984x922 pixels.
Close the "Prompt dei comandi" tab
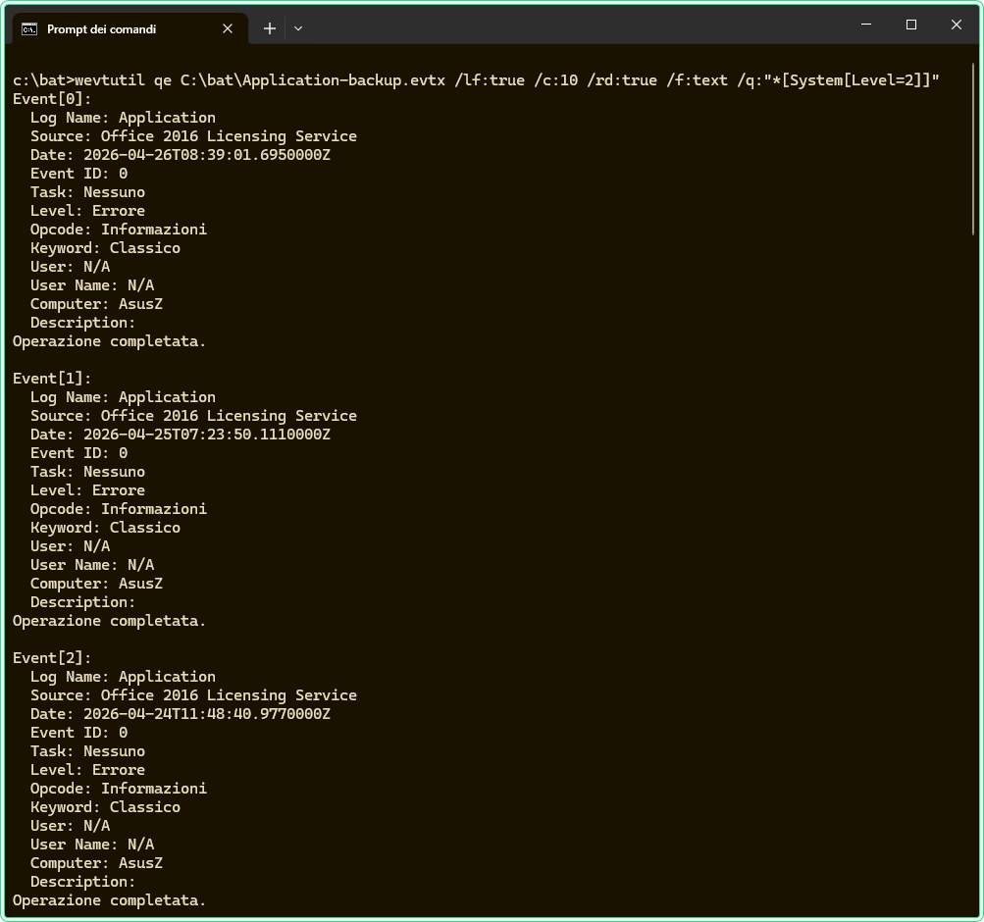click(228, 28)
